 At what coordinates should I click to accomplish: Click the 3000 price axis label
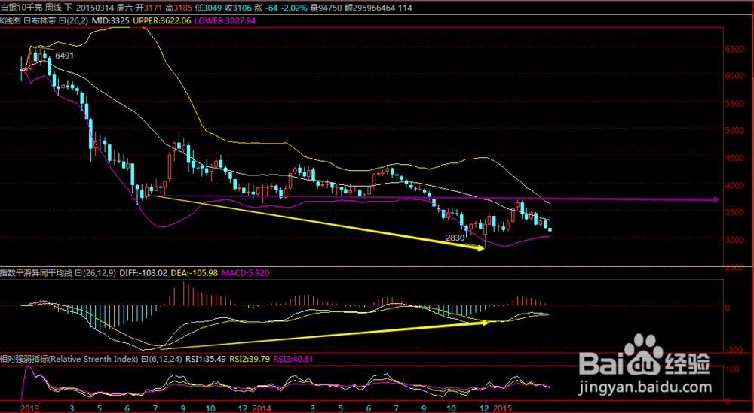pos(735,240)
